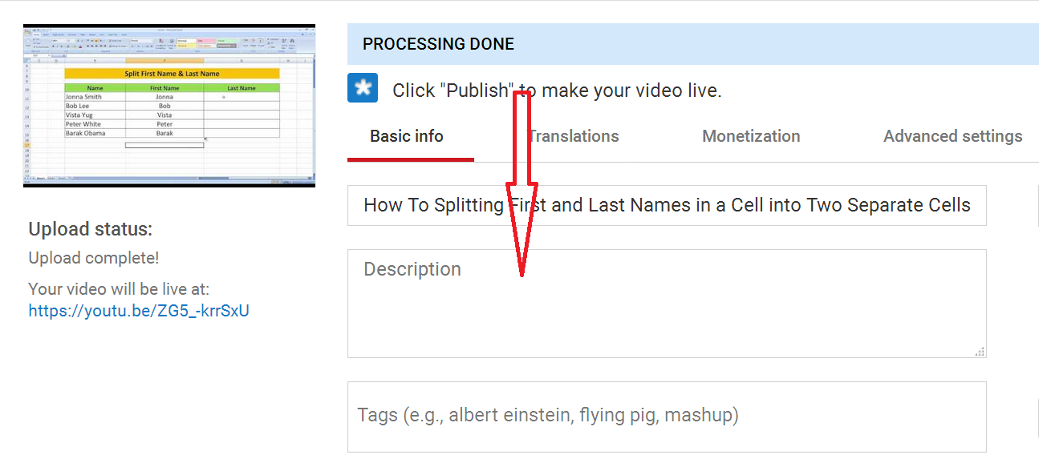Go to the Advanced settings tab

click(952, 136)
